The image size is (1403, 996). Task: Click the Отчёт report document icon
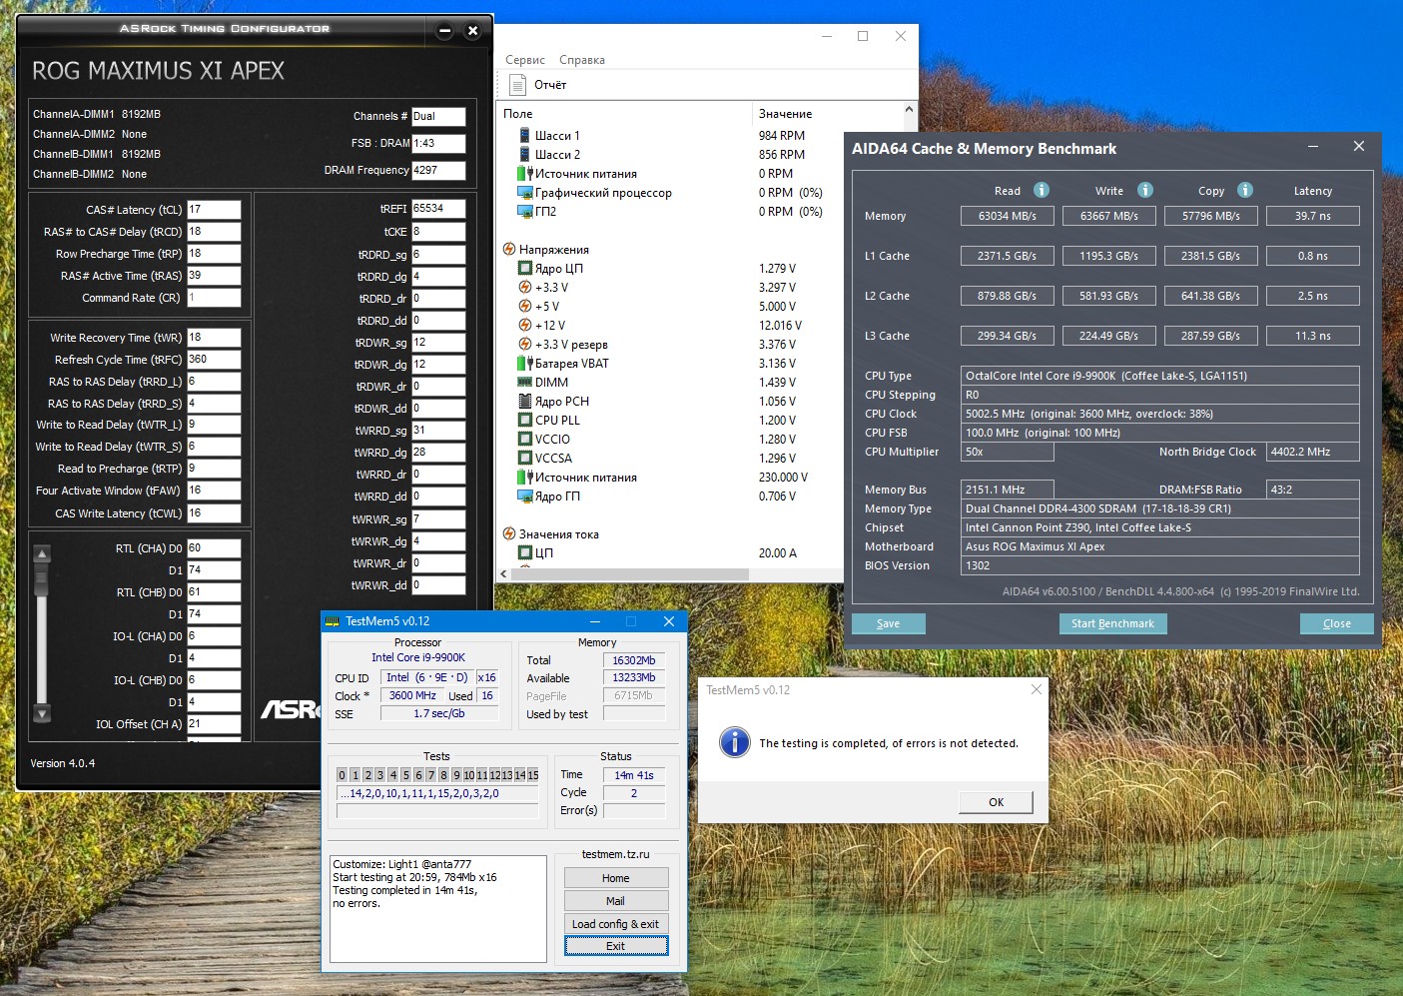517,85
